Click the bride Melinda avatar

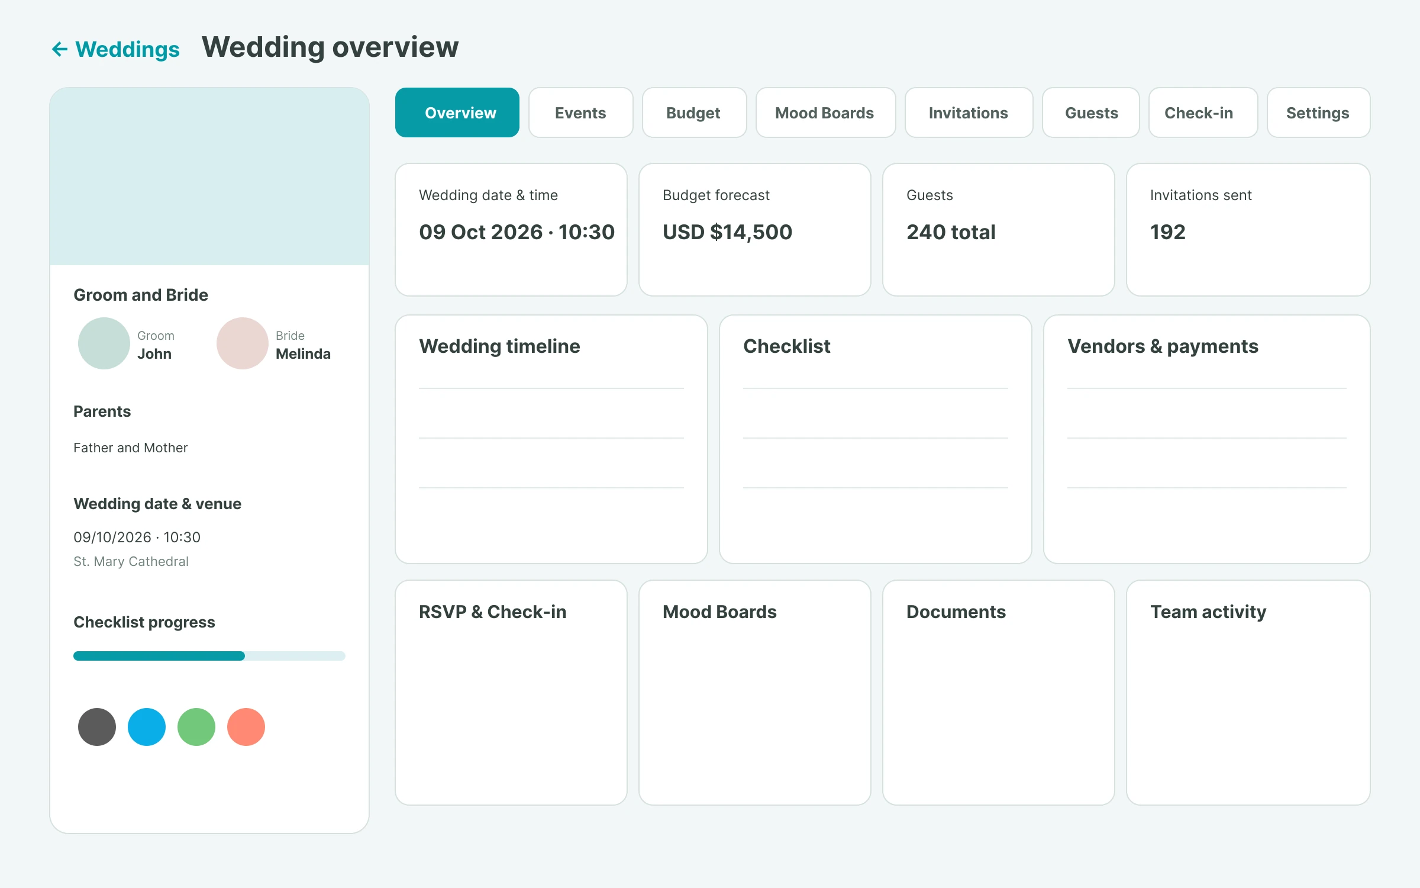pos(243,343)
